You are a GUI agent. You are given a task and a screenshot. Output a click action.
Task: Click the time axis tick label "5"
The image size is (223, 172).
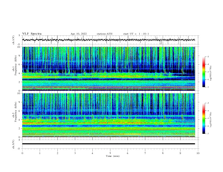click(110, 153)
